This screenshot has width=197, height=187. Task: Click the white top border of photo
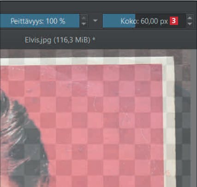[x=86, y=61]
